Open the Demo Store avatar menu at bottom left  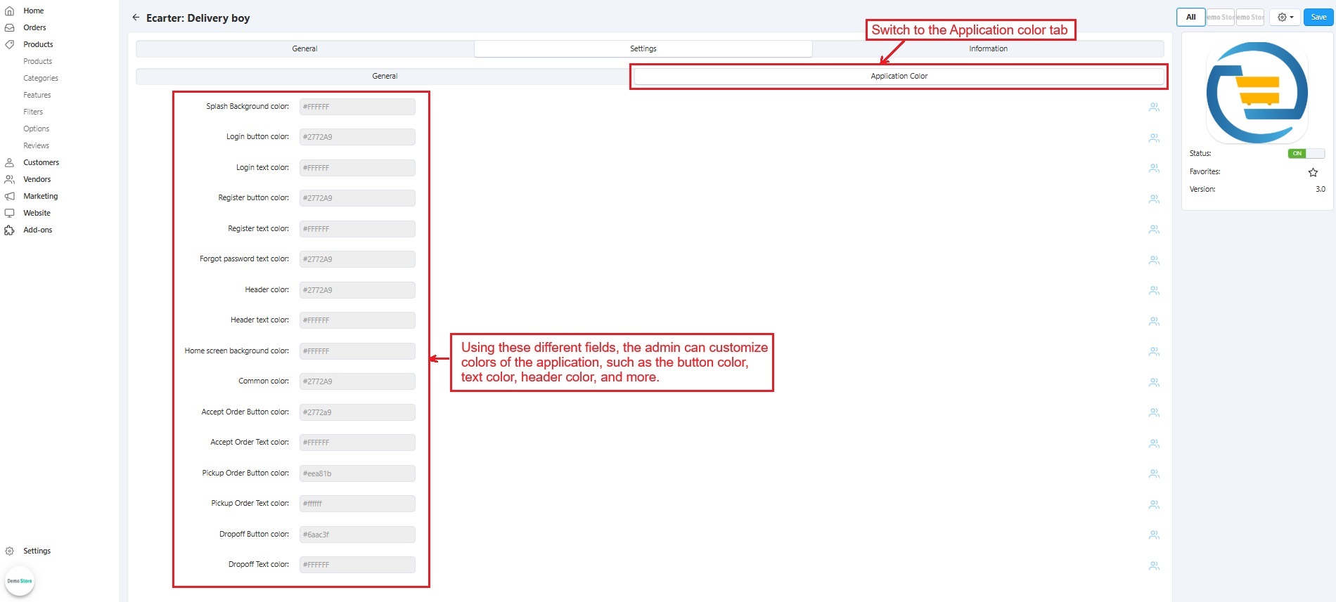pyautogui.click(x=20, y=581)
